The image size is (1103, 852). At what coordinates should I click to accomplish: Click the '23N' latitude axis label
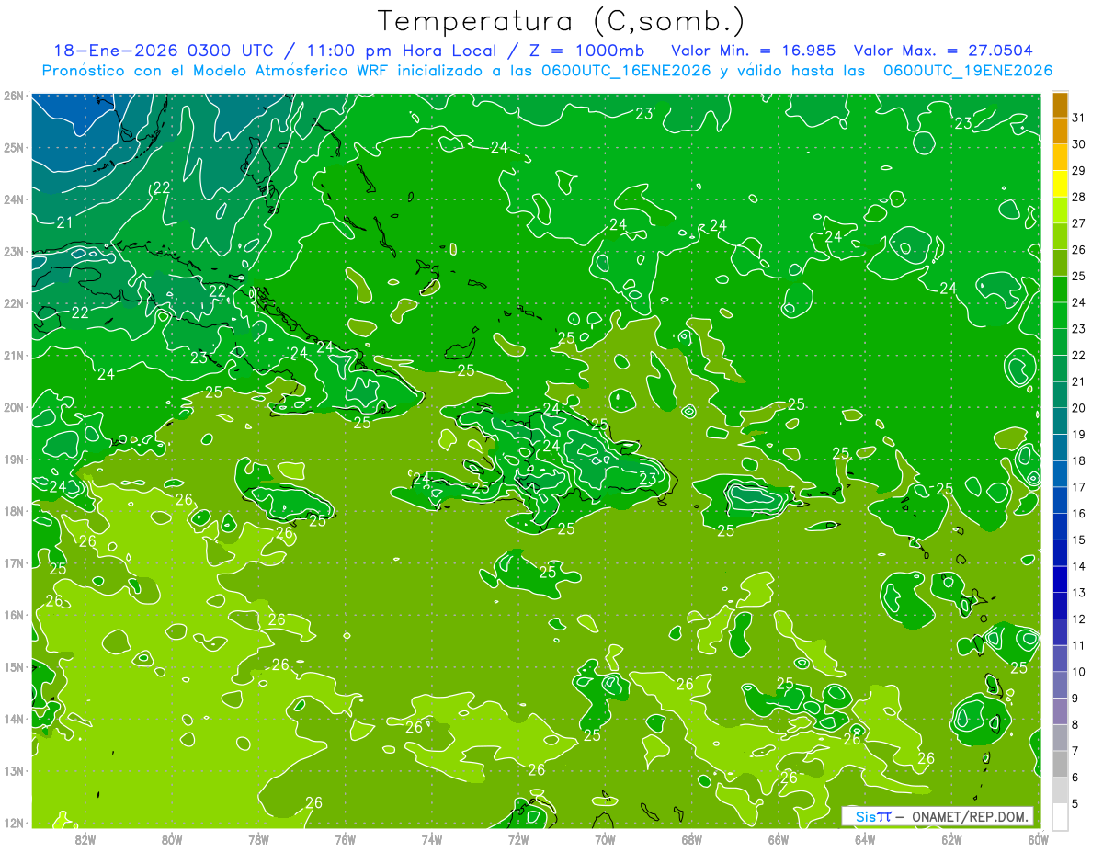[x=14, y=251]
